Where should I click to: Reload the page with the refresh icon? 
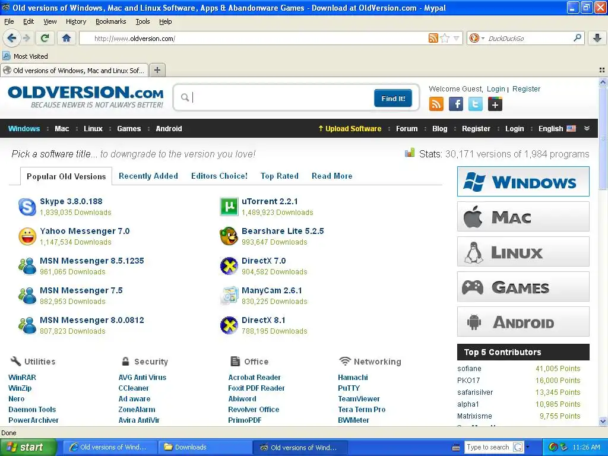(45, 38)
